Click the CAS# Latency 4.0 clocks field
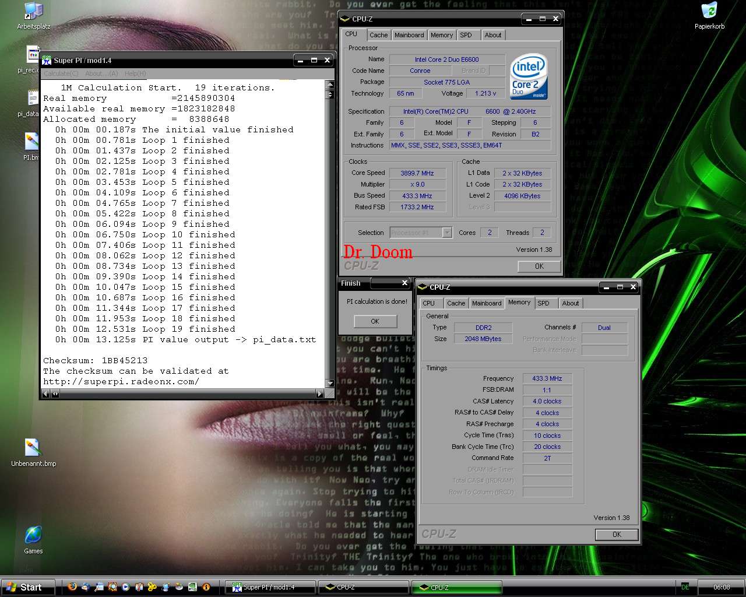 547,401
